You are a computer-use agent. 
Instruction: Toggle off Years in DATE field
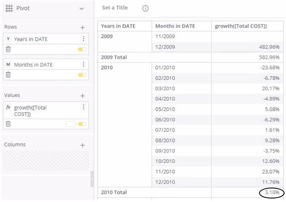(82, 48)
